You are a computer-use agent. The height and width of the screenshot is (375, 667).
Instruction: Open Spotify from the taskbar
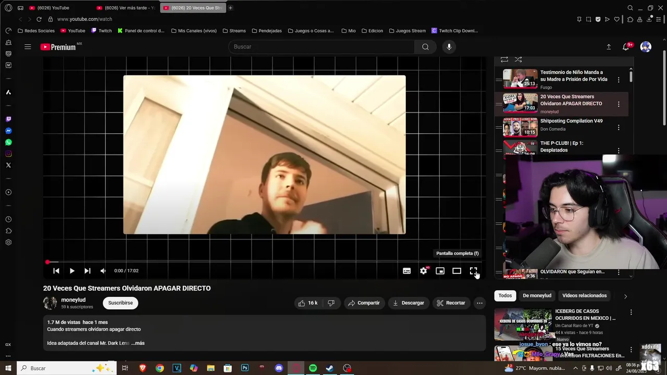pos(313,368)
